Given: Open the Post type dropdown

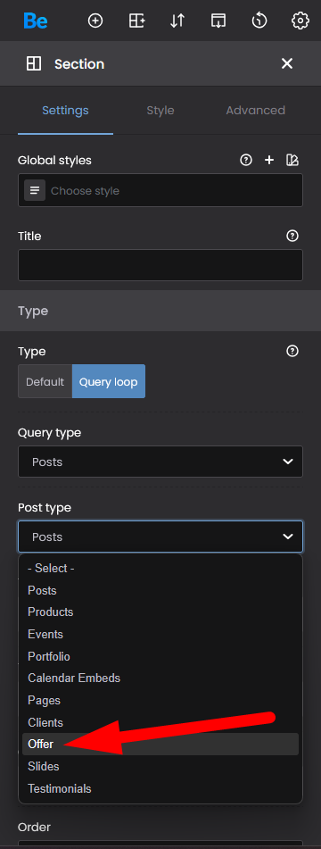Looking at the screenshot, I should pyautogui.click(x=160, y=537).
